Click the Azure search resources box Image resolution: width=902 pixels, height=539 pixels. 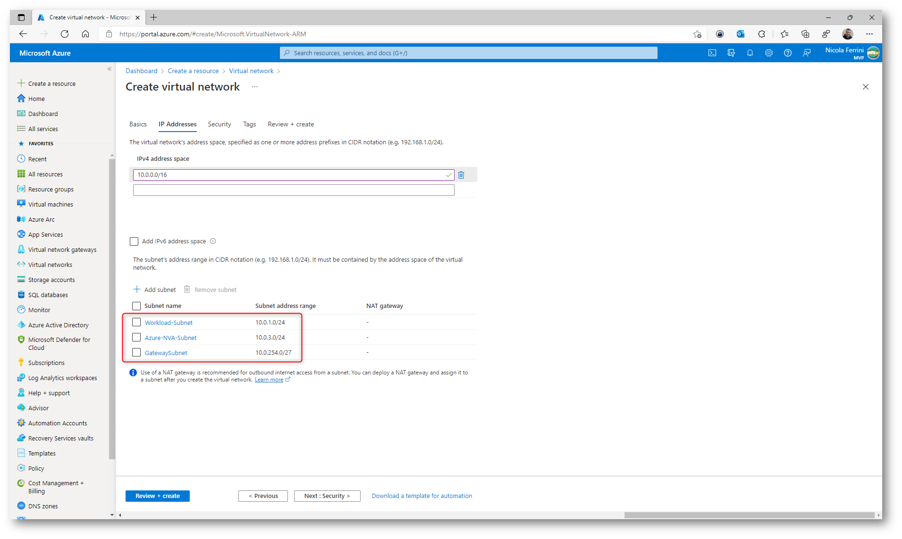tap(468, 53)
